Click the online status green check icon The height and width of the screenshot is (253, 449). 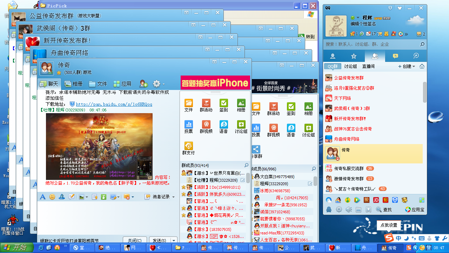[353, 18]
